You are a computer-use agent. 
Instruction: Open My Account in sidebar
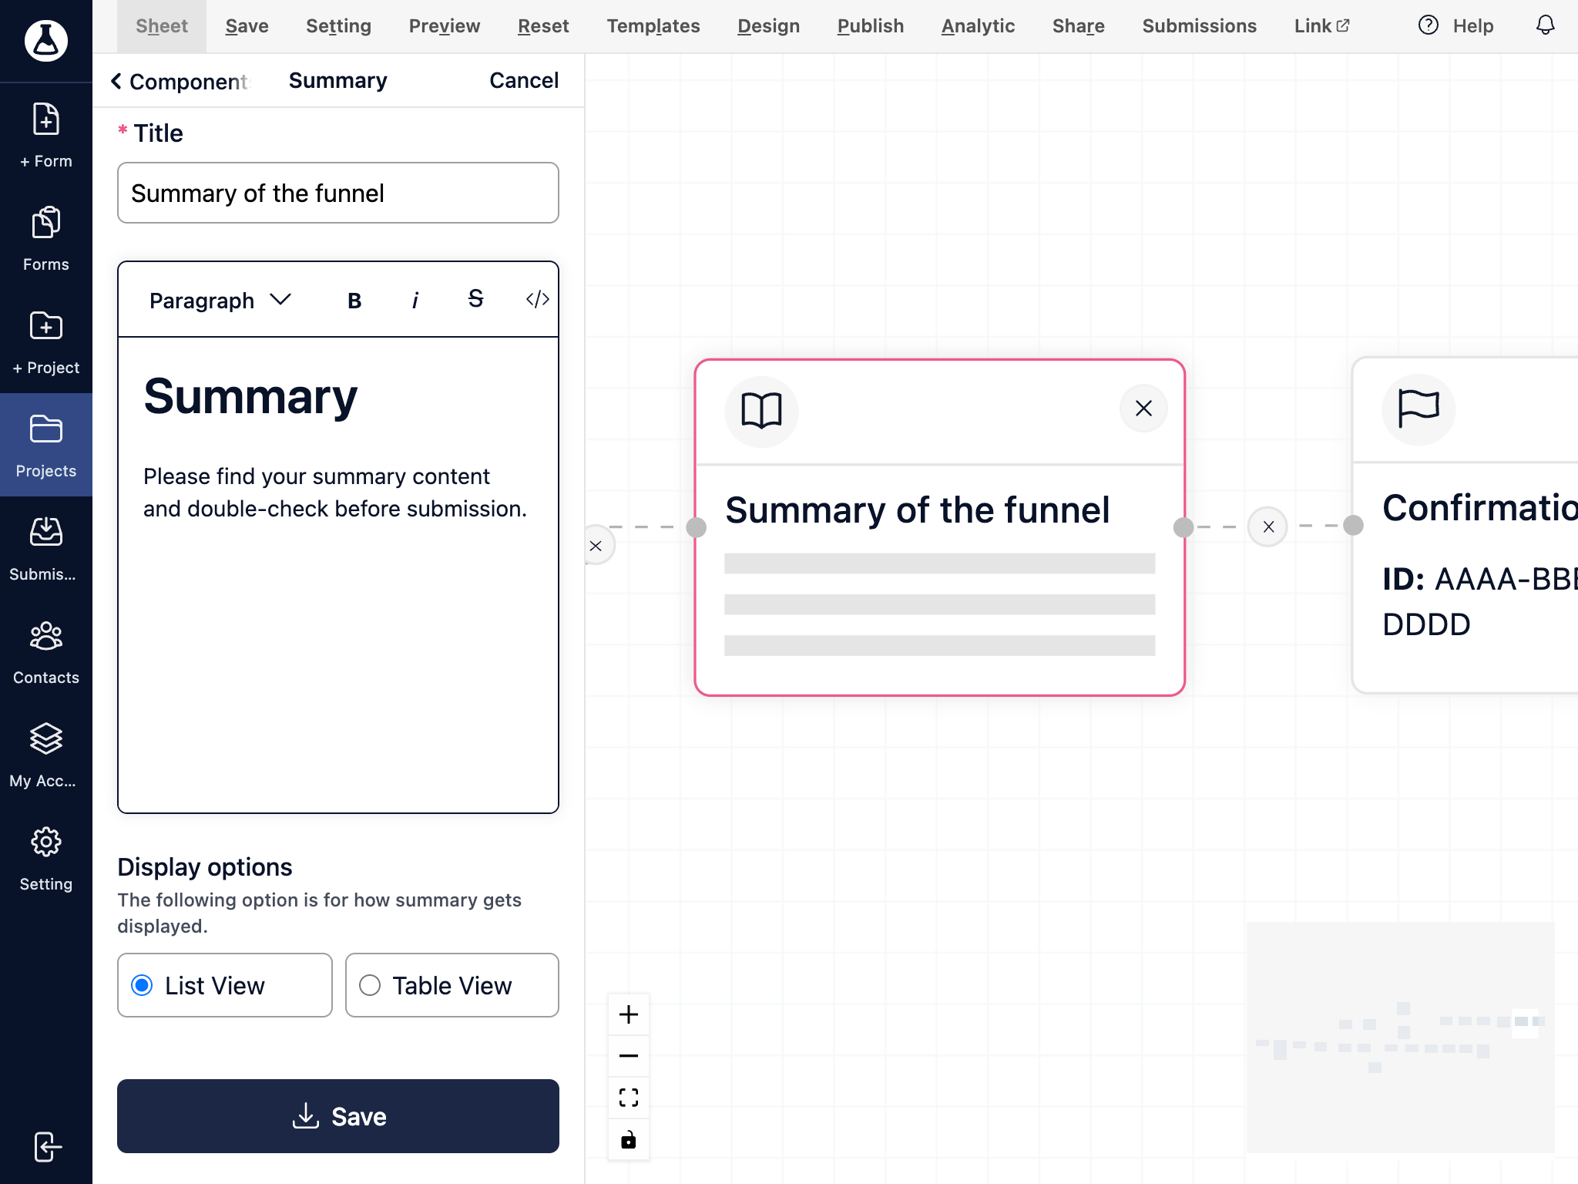(46, 755)
